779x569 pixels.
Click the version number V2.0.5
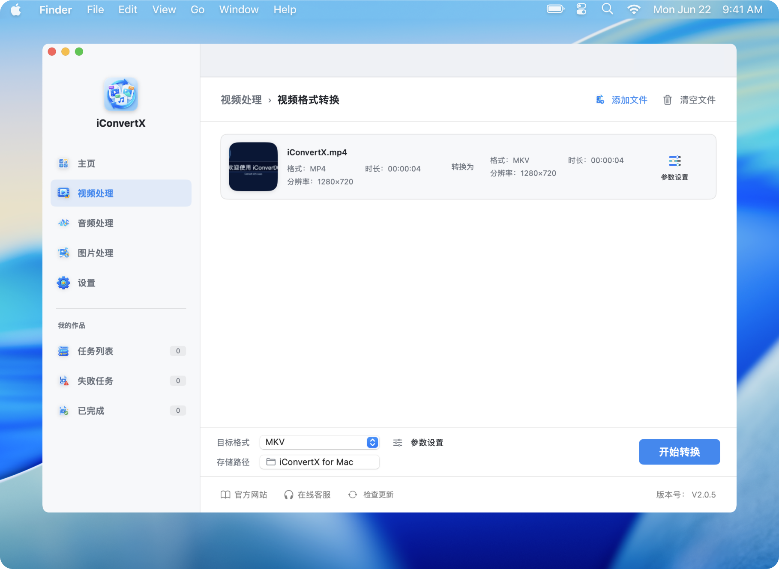click(704, 495)
